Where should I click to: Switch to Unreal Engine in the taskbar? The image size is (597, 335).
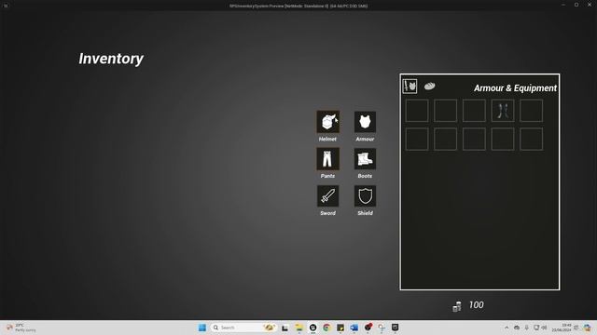(x=313, y=328)
